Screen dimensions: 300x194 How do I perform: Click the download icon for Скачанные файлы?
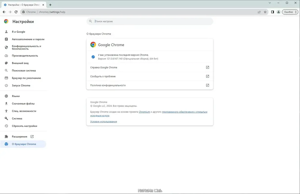[6, 104]
